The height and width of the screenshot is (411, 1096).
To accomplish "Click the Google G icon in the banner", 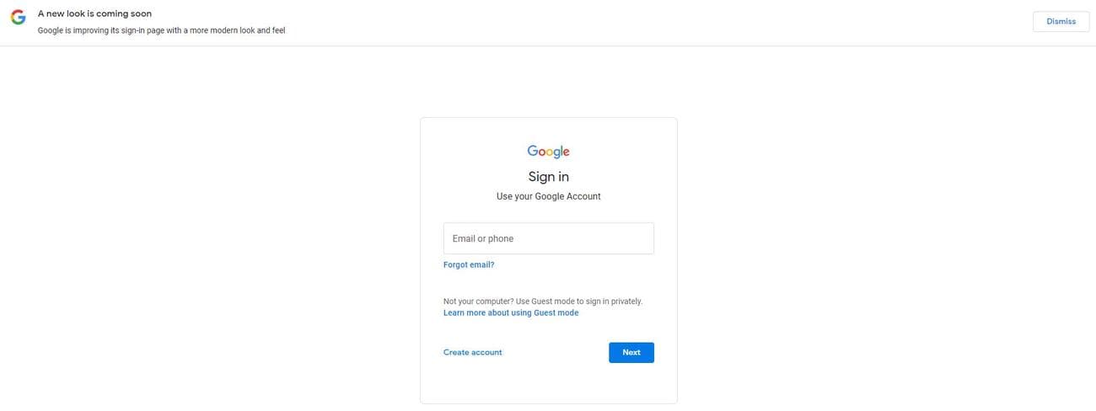I will tap(18, 18).
